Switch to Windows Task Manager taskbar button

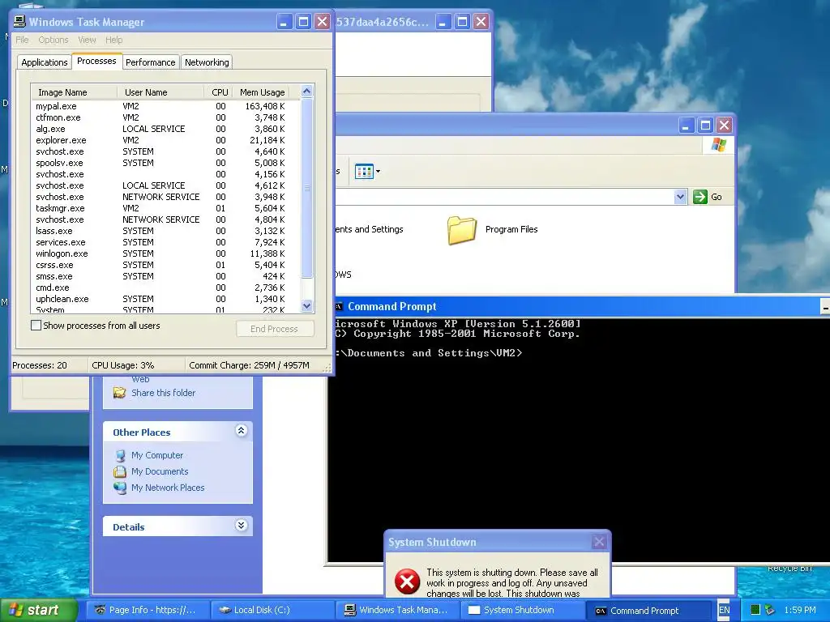coord(397,610)
